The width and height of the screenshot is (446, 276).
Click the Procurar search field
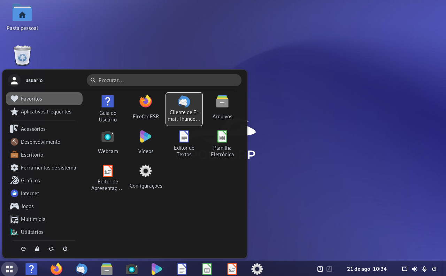point(164,80)
